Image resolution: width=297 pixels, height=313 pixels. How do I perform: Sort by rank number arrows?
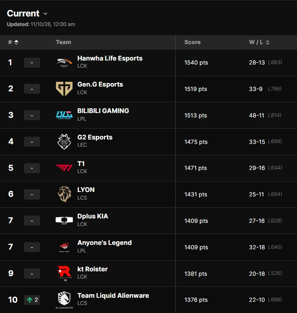(16, 42)
